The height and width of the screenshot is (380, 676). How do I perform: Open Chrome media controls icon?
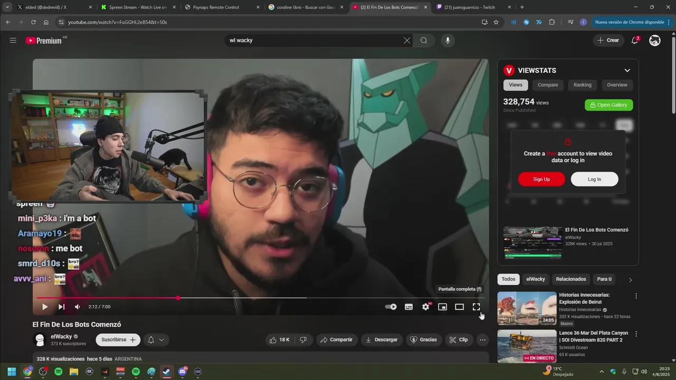pyautogui.click(x=570, y=22)
